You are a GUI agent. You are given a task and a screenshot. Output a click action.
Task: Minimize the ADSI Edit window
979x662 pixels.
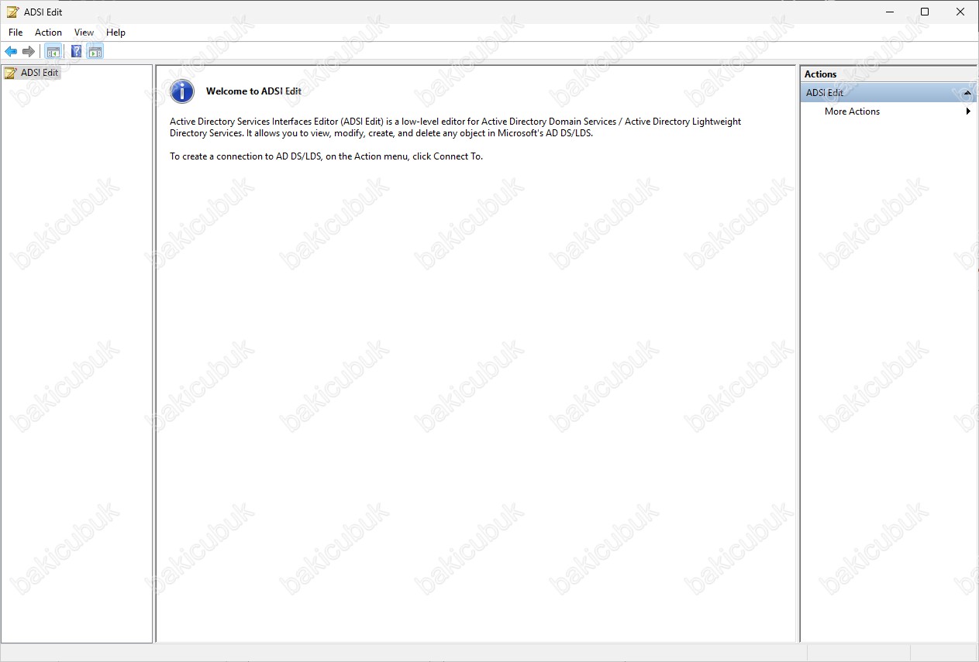pos(888,12)
